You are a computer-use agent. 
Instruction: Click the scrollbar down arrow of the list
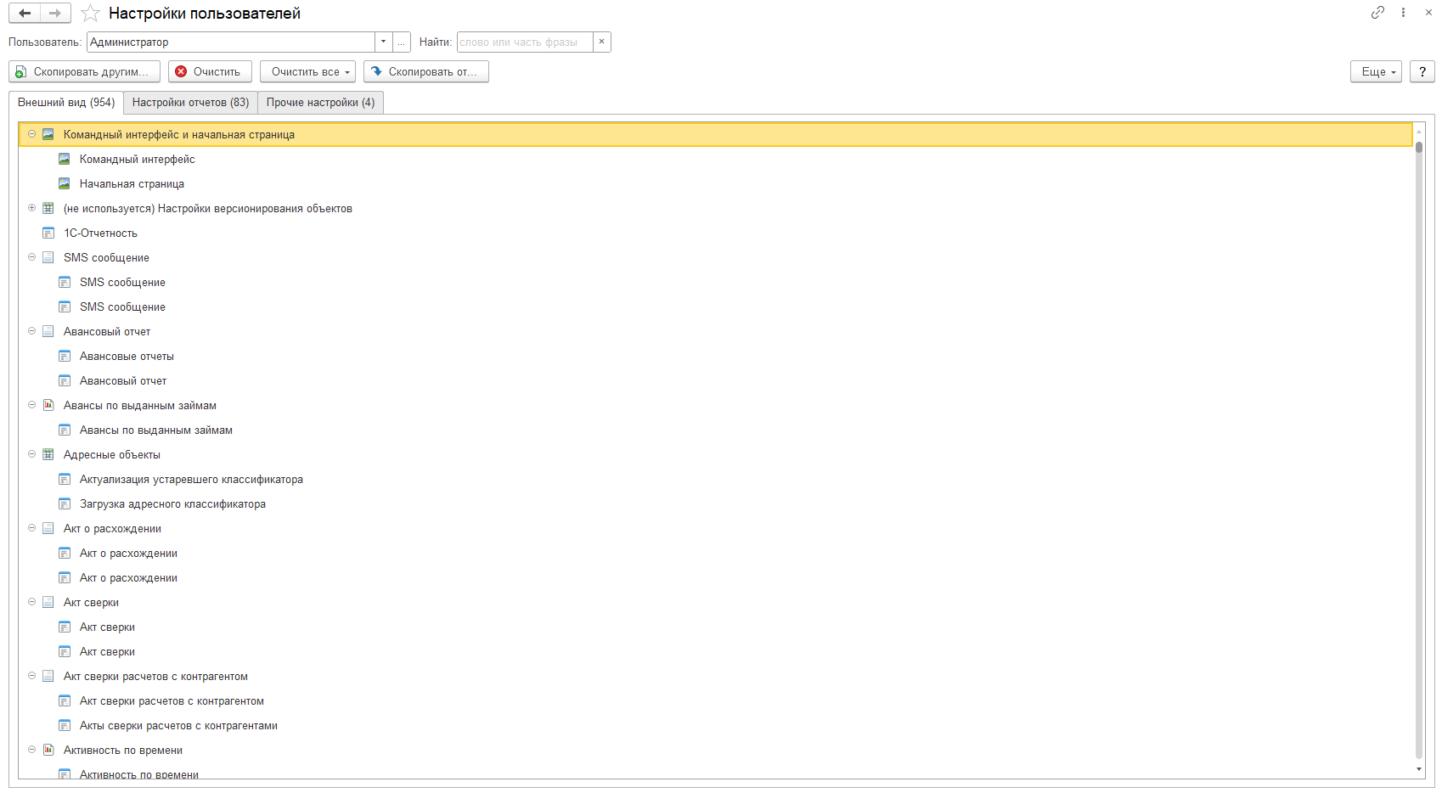click(x=1419, y=769)
